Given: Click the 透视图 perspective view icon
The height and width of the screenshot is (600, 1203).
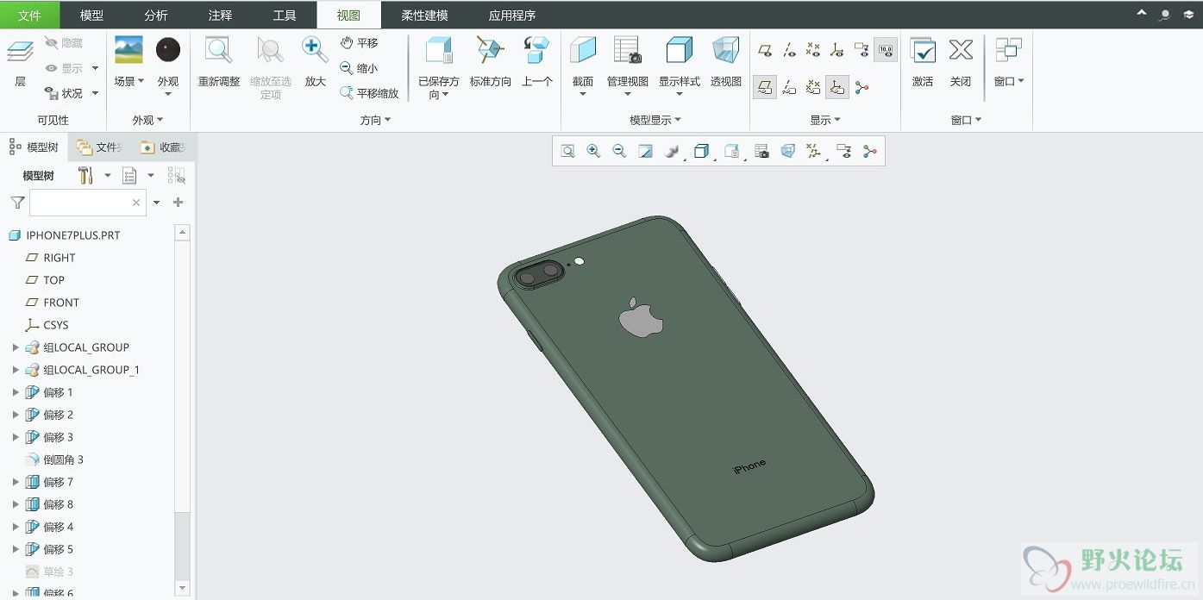Looking at the screenshot, I should (x=725, y=50).
